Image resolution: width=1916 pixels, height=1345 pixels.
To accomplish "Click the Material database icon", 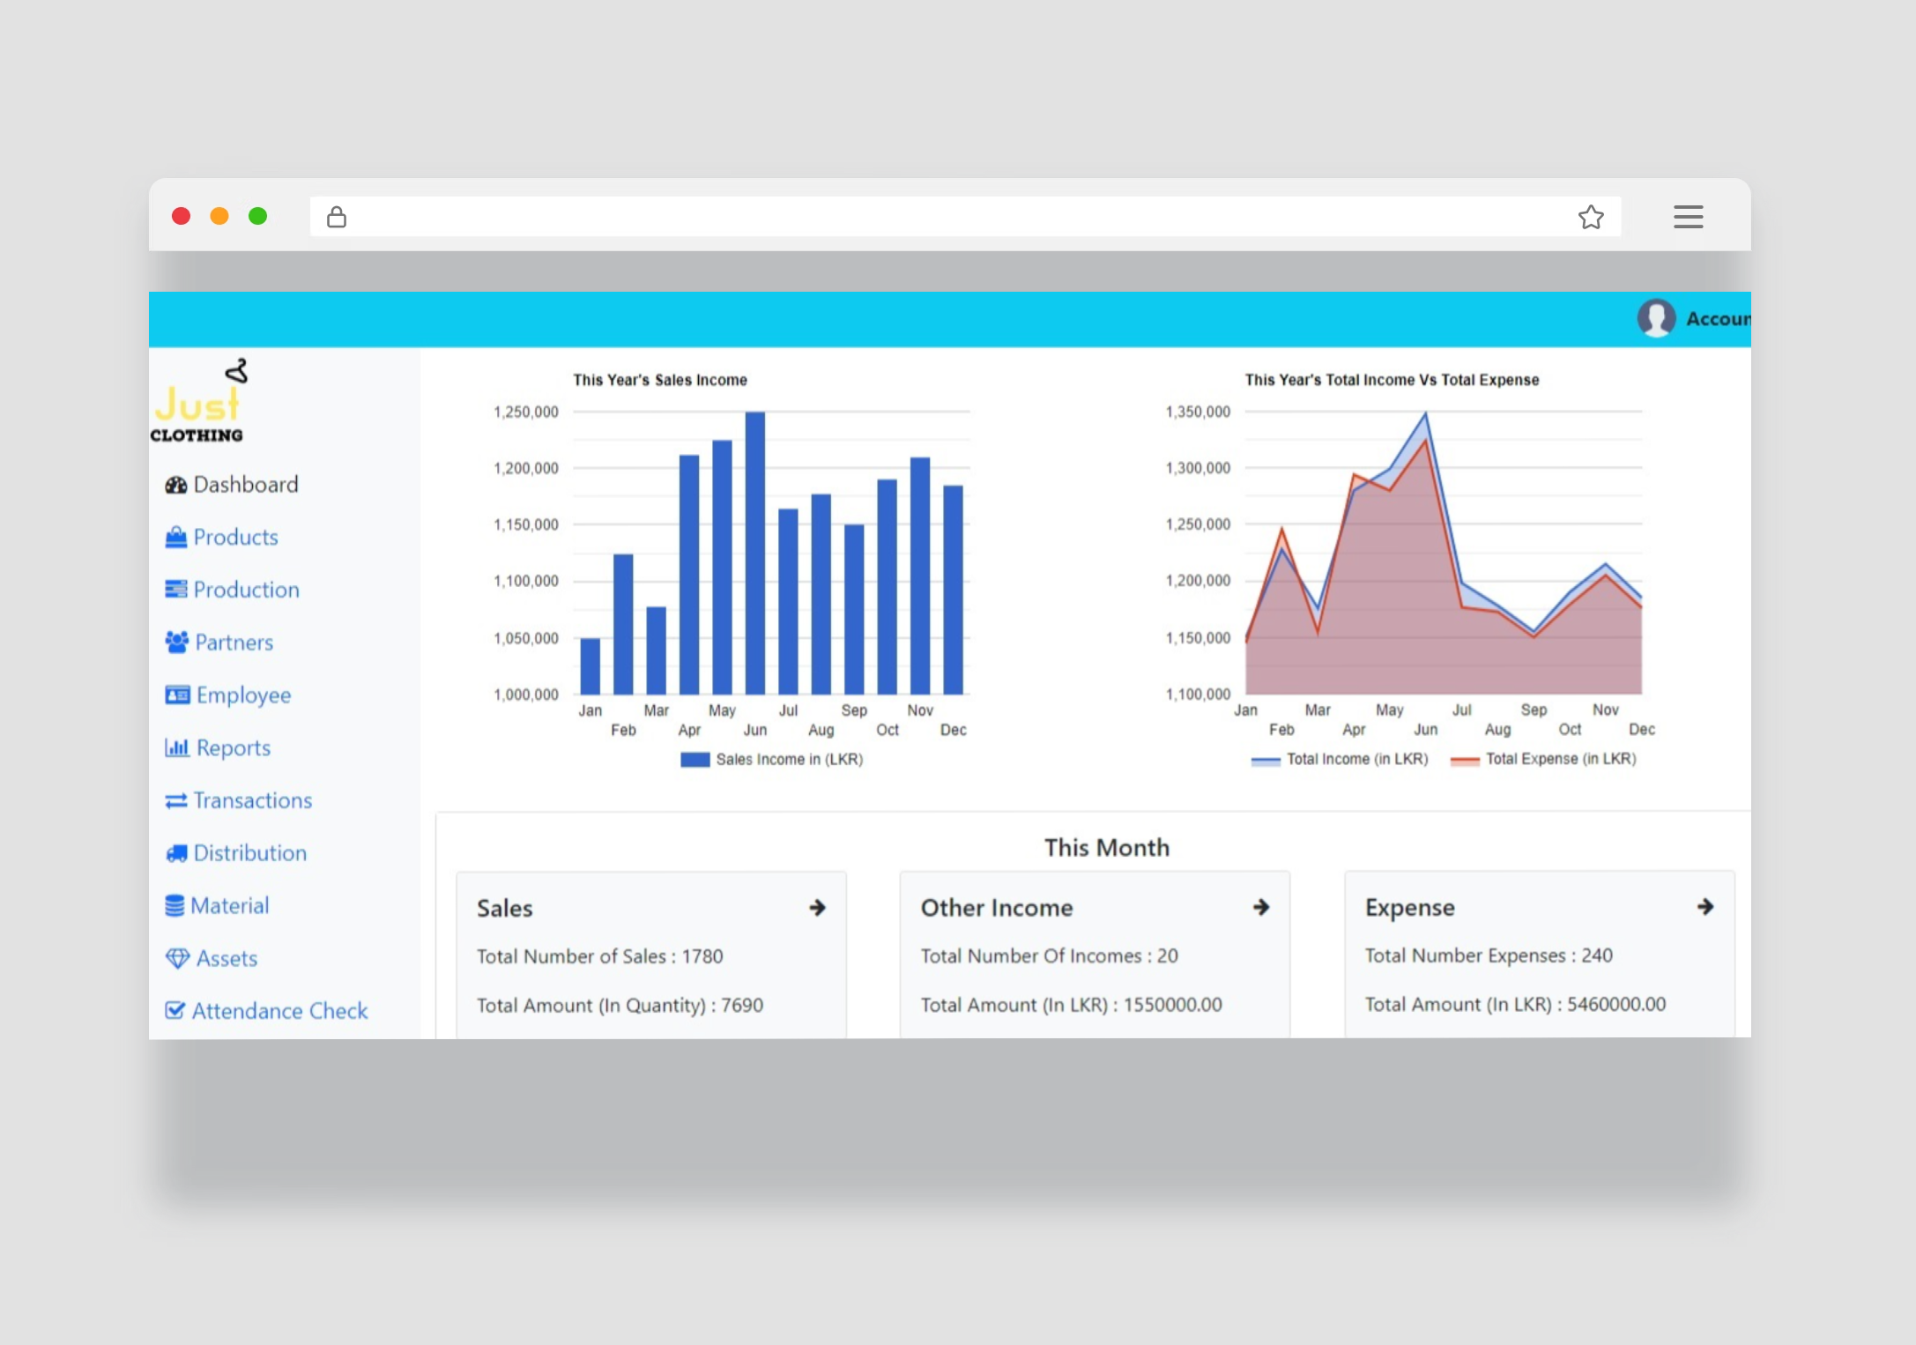I will [175, 906].
